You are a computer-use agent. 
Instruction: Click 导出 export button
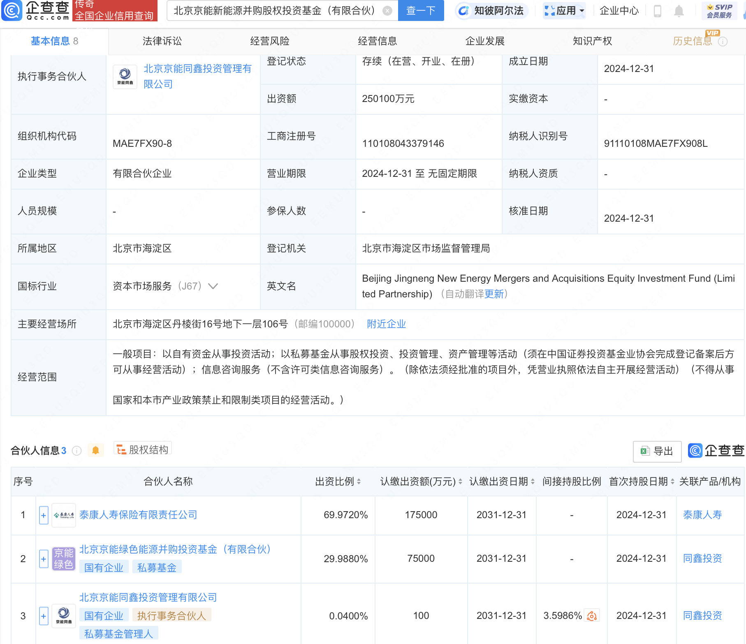657,451
